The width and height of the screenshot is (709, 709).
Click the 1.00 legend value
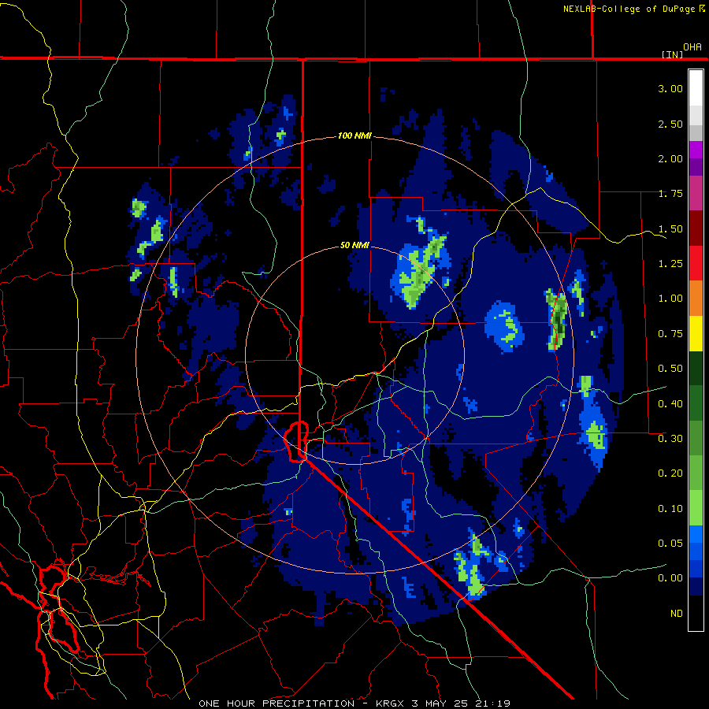[x=670, y=299]
